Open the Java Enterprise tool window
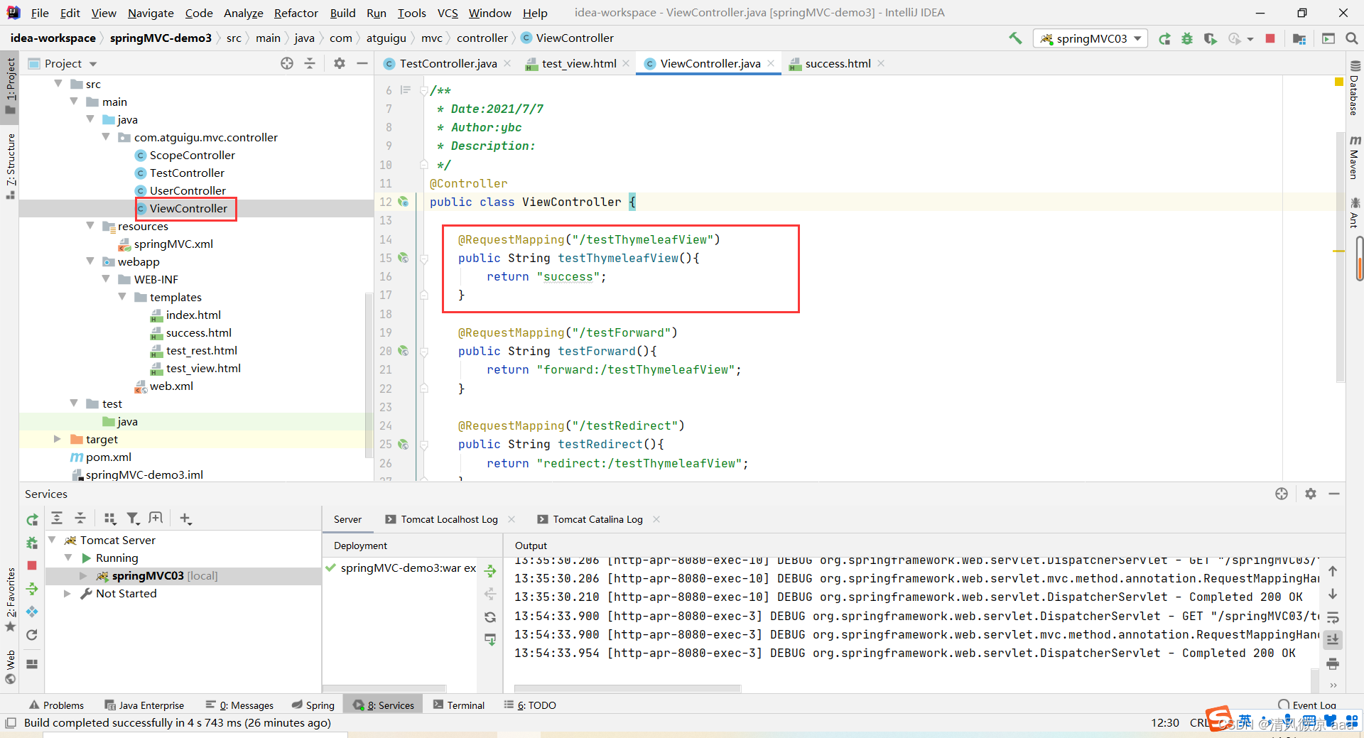The image size is (1364, 738). (145, 705)
